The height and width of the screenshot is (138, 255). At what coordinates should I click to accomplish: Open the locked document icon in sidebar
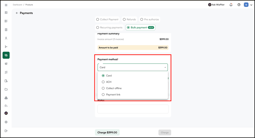pyautogui.click(x=6, y=81)
